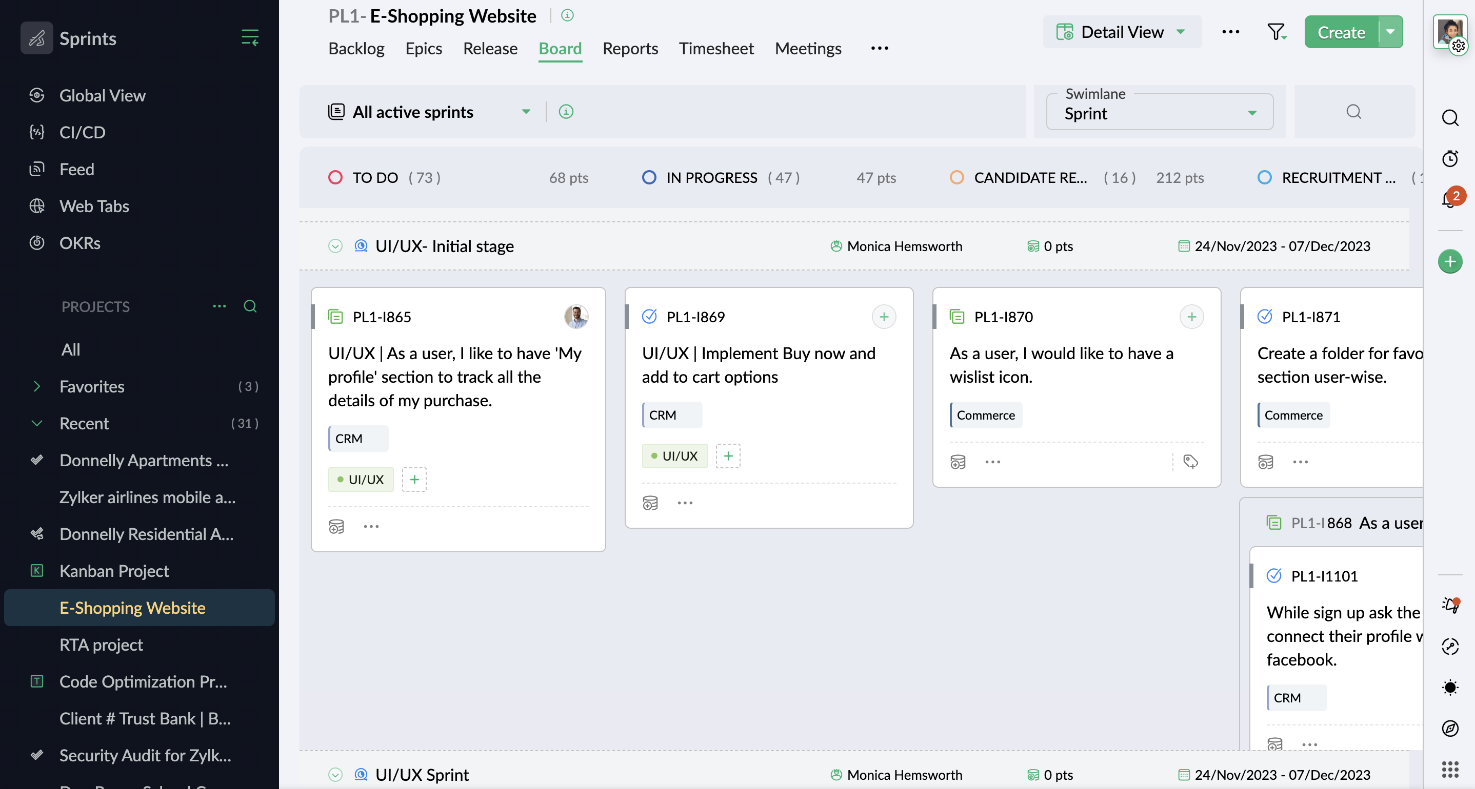
Task: Click the timer icon in right sidebar
Action: coord(1450,158)
